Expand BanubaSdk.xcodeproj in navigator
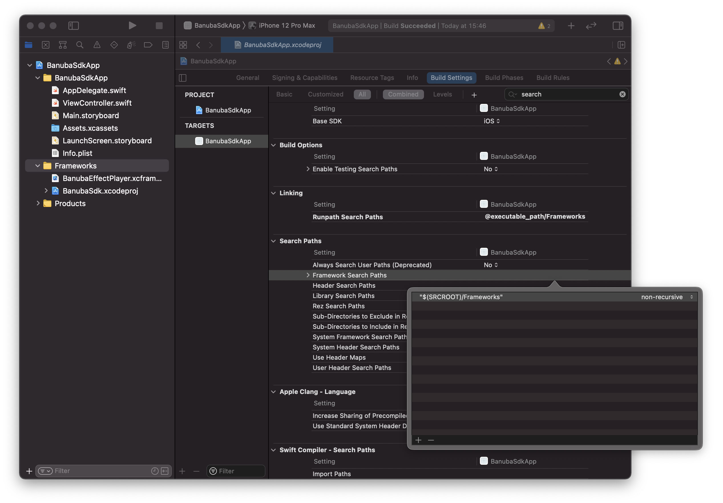The width and height of the screenshot is (723, 503). click(46, 191)
